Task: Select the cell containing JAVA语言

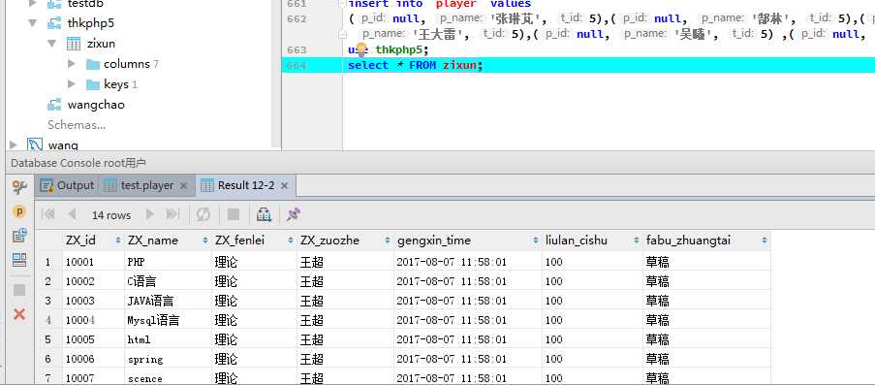Action: 168,301
